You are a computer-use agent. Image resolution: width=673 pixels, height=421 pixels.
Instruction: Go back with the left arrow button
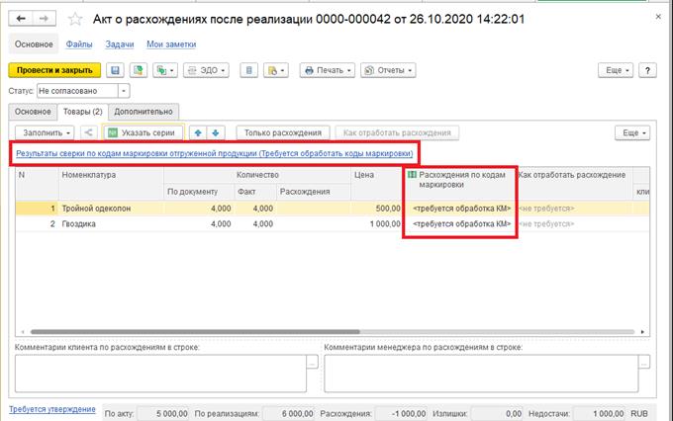[21, 19]
